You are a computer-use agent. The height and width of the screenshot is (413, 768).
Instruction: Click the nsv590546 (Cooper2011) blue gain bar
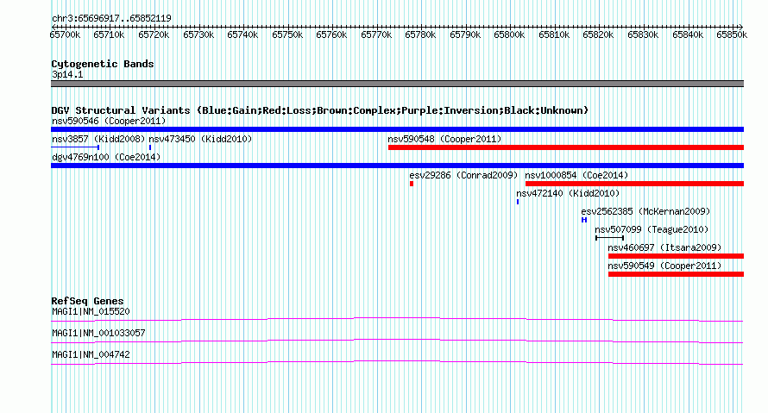pos(397,129)
